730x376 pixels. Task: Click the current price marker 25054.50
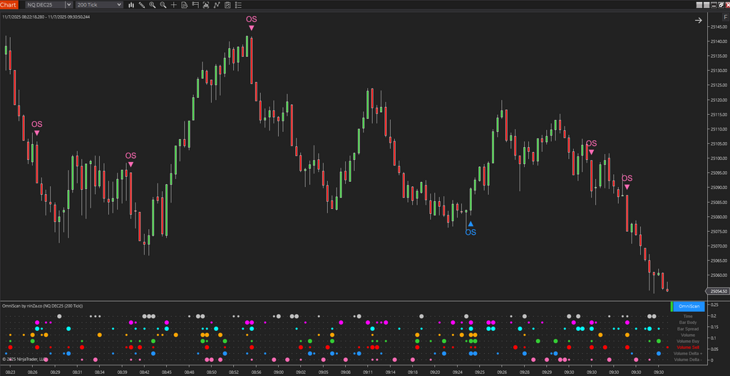pos(717,290)
